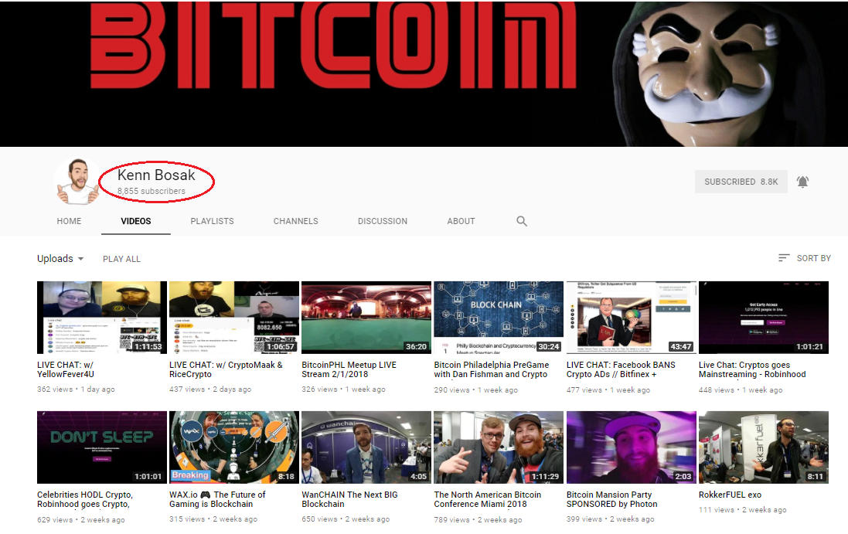Click the 1:11:53 YellowFever4U video thumbnail

(102, 318)
